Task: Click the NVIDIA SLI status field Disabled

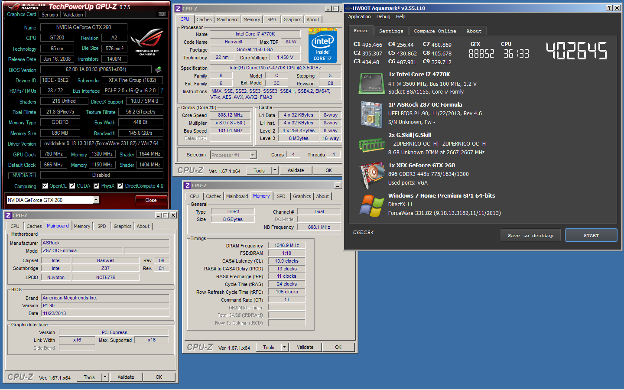Action: point(101,175)
